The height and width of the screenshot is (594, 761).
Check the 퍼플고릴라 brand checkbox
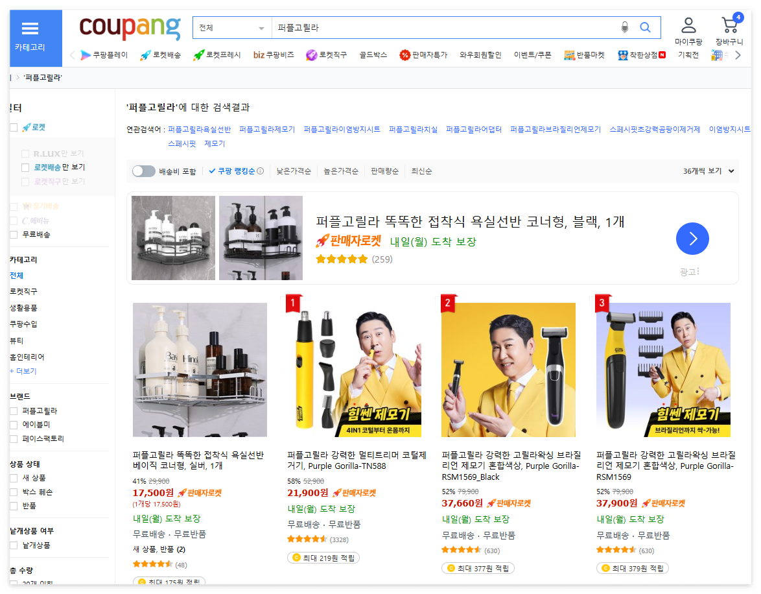tap(14, 411)
